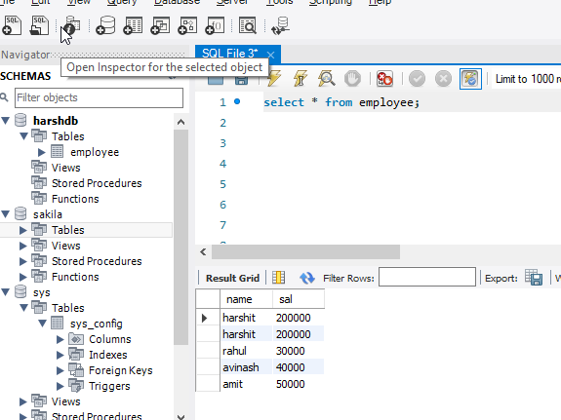Collapse the harshdb schema
This screenshot has width=561, height=420.
pyautogui.click(x=6, y=121)
